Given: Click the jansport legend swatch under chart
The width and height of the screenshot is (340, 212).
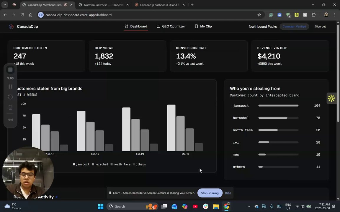Looking at the screenshot, I should 74,164.
